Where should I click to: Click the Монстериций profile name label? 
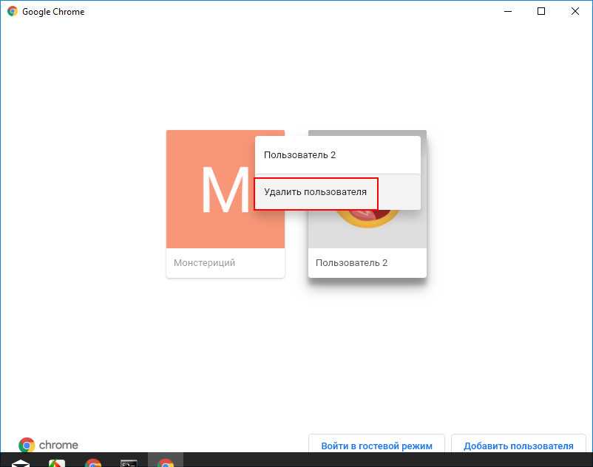[x=204, y=263]
